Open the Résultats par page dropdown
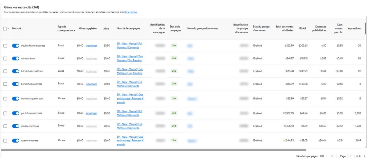Screen dimensions: 367x158 pyautogui.click(x=323, y=156)
